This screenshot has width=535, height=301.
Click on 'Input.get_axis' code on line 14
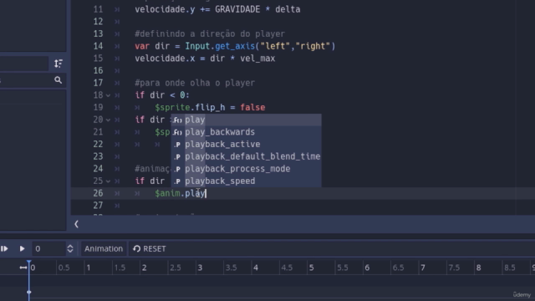pos(220,47)
